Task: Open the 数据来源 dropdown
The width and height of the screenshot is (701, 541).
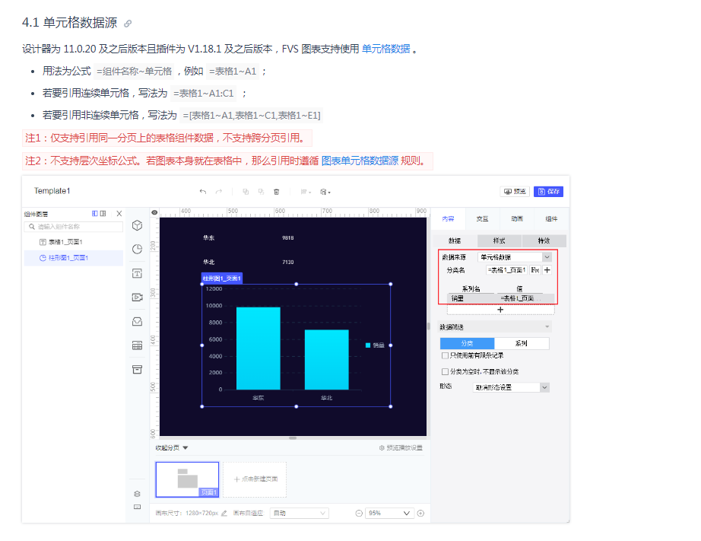Action: 515,257
